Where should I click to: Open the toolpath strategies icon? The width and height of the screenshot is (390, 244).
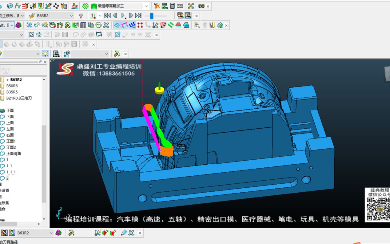coord(86,6)
